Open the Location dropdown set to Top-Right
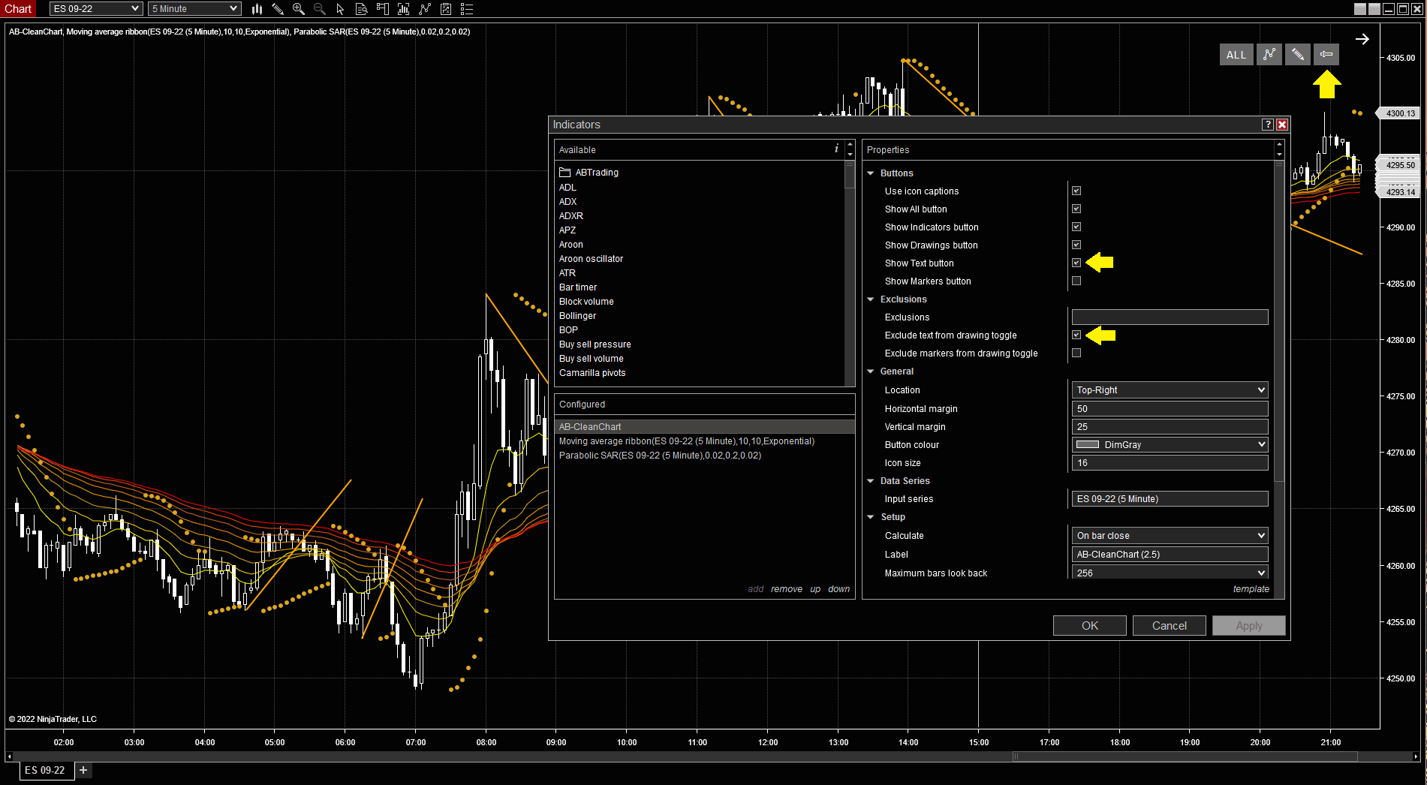1427x785 pixels. coord(1170,389)
